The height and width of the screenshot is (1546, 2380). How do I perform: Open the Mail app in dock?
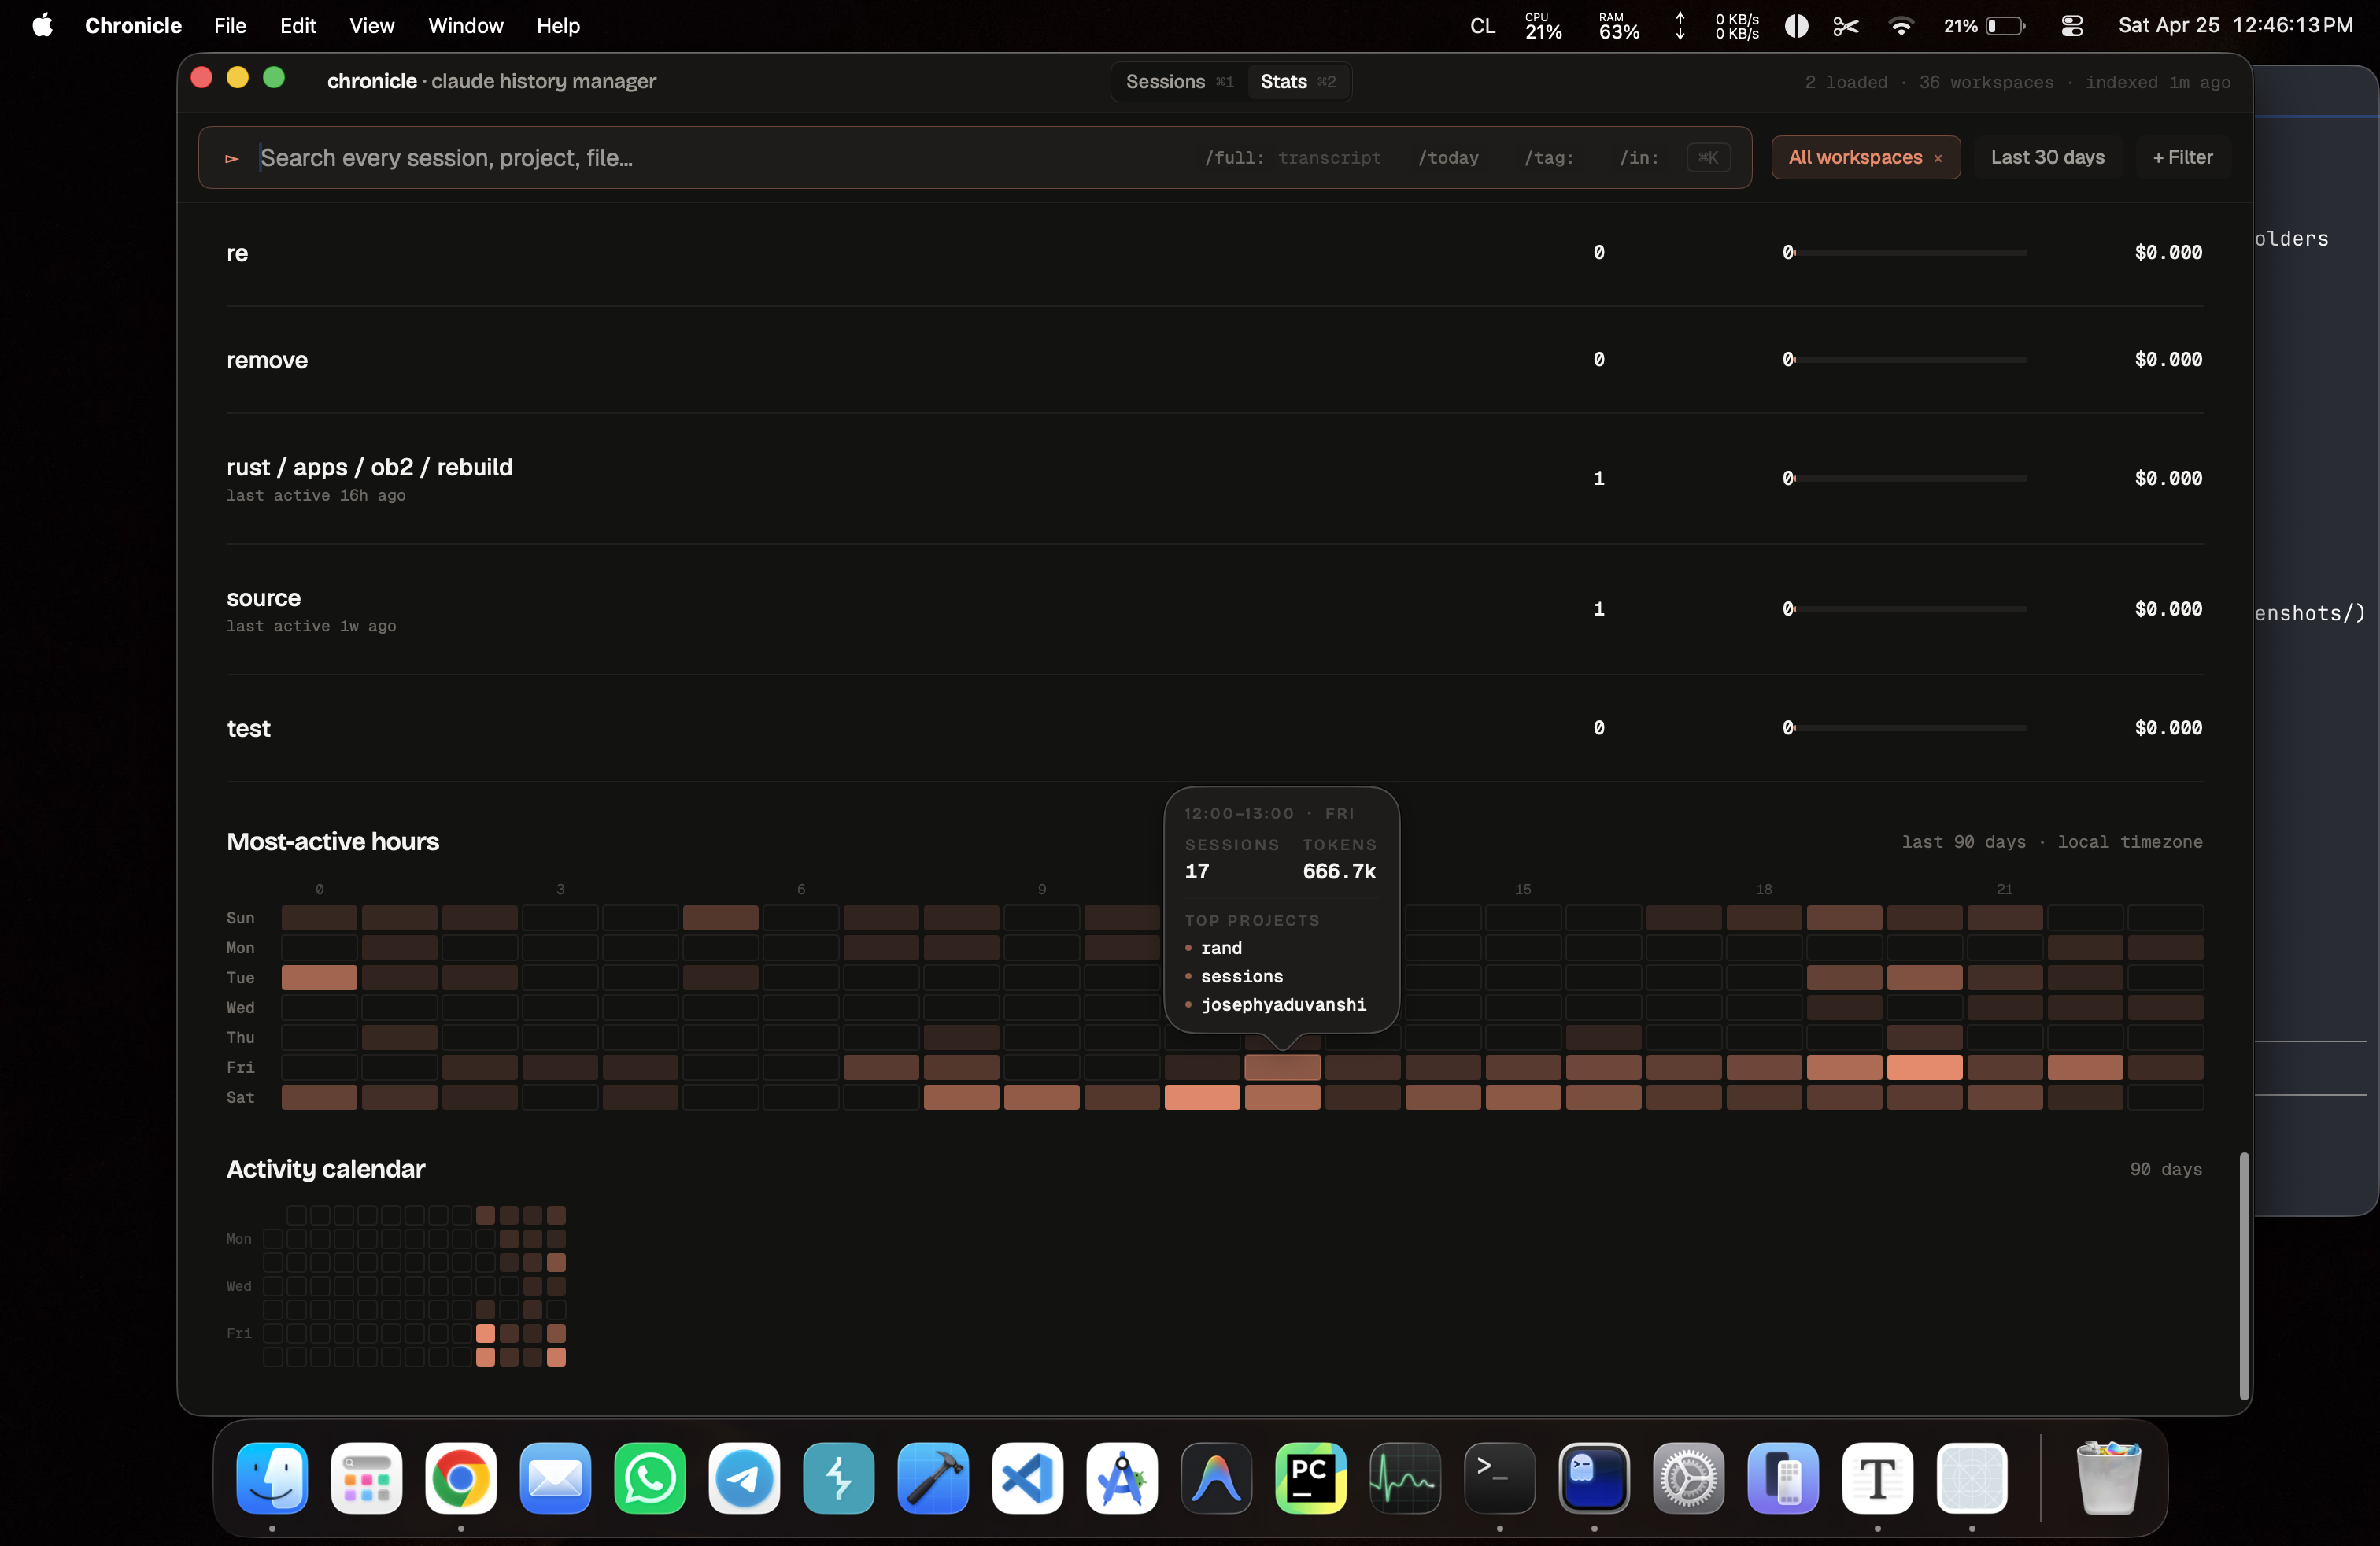tap(555, 1478)
